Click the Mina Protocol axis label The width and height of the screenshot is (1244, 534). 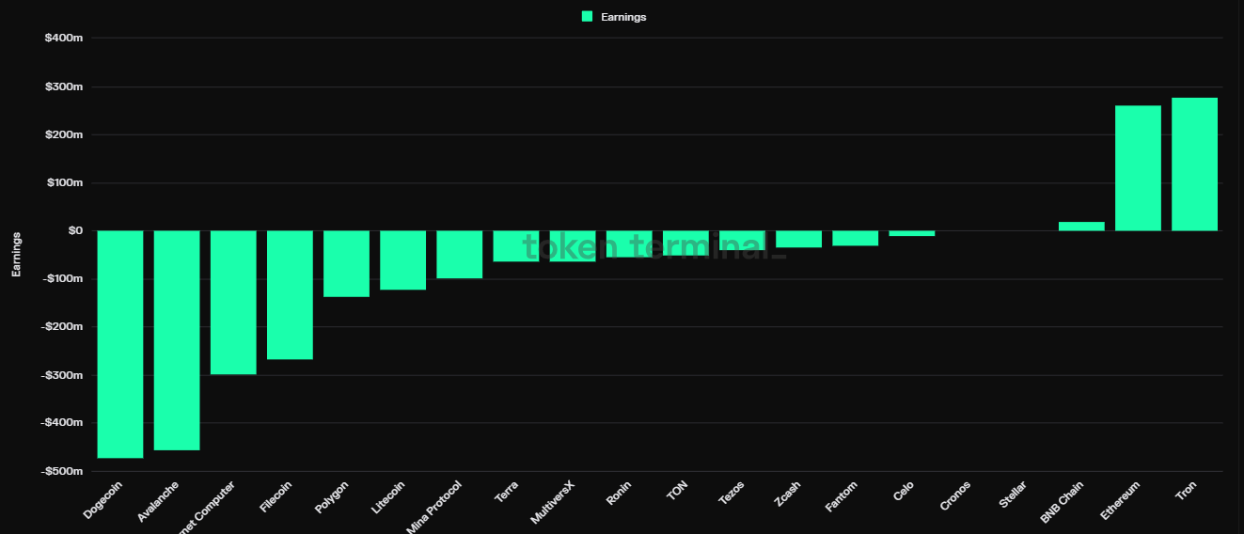click(x=434, y=507)
